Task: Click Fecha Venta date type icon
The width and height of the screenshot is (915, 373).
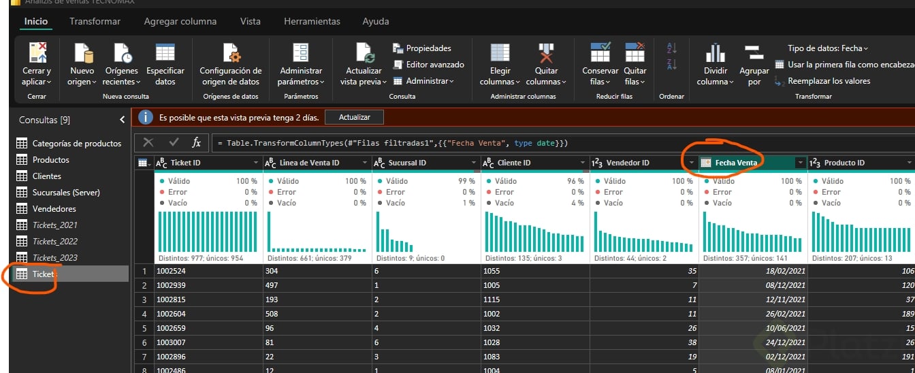Action: click(706, 163)
